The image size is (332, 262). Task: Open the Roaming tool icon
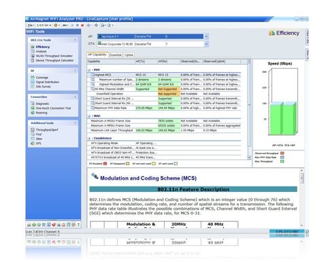coord(33,112)
